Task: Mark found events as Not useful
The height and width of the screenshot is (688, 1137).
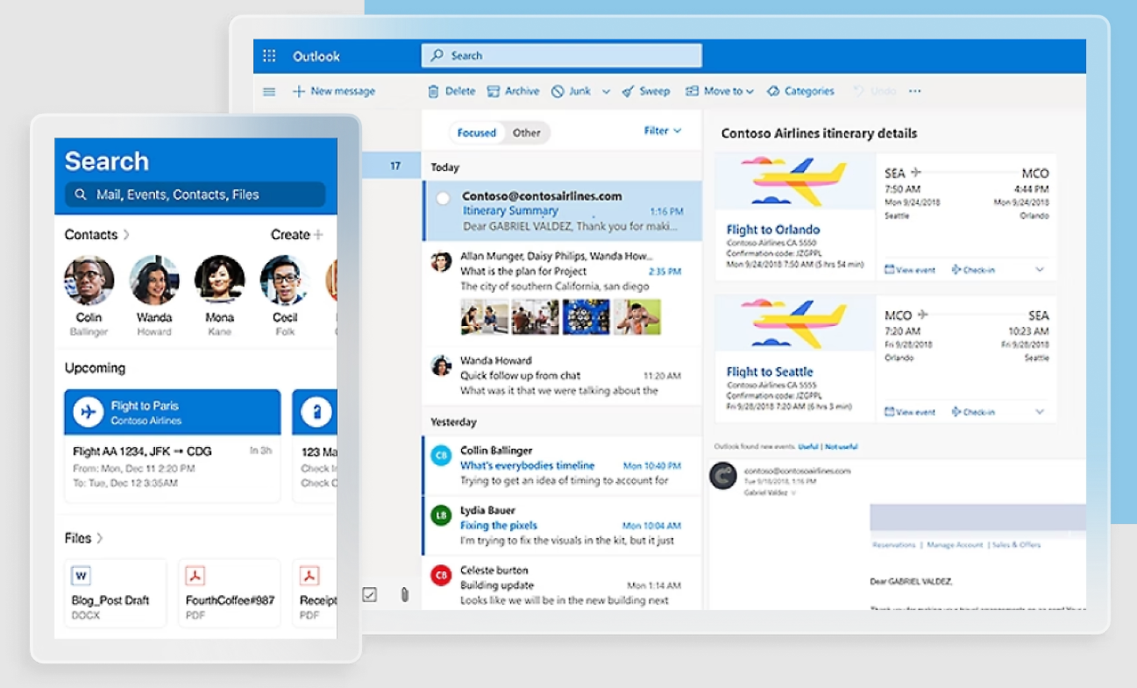Action: click(x=842, y=447)
